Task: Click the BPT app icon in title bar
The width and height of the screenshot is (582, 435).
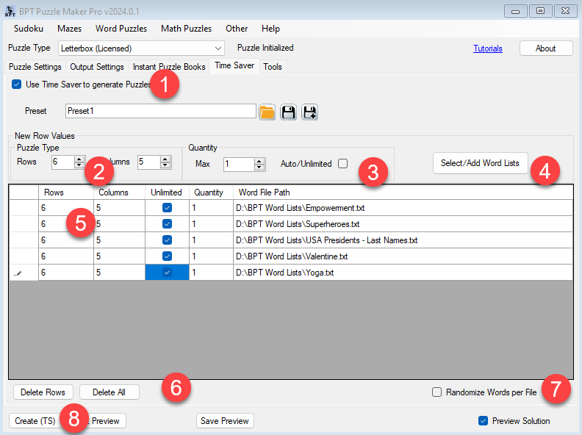Action: (x=10, y=11)
